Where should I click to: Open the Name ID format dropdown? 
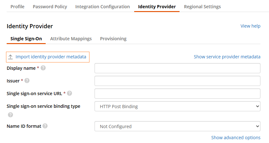[x=177, y=126]
